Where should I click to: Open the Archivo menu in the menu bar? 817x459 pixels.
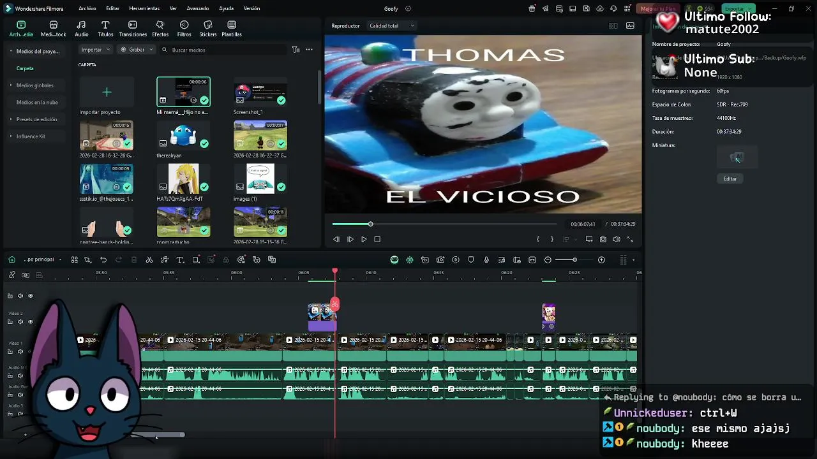87,9
